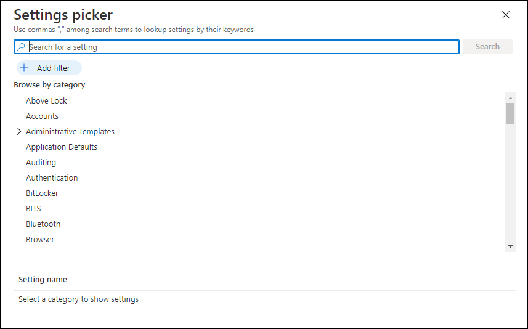This screenshot has height=329, width=528.
Task: Click the plus icon on Add filter
Action: coord(24,68)
